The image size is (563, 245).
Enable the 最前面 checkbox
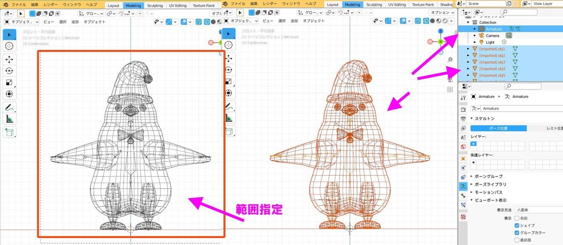click(517, 239)
